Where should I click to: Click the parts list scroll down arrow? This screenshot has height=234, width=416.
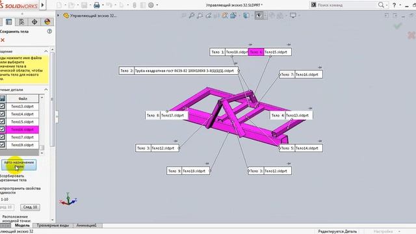[x=42, y=153]
